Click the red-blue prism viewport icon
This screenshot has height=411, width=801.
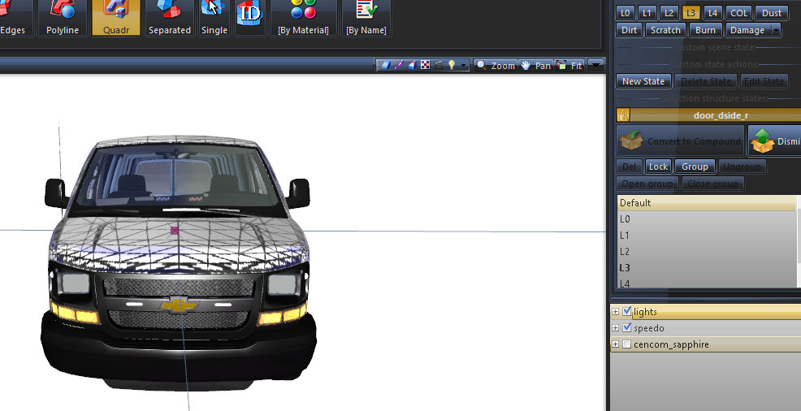point(412,65)
